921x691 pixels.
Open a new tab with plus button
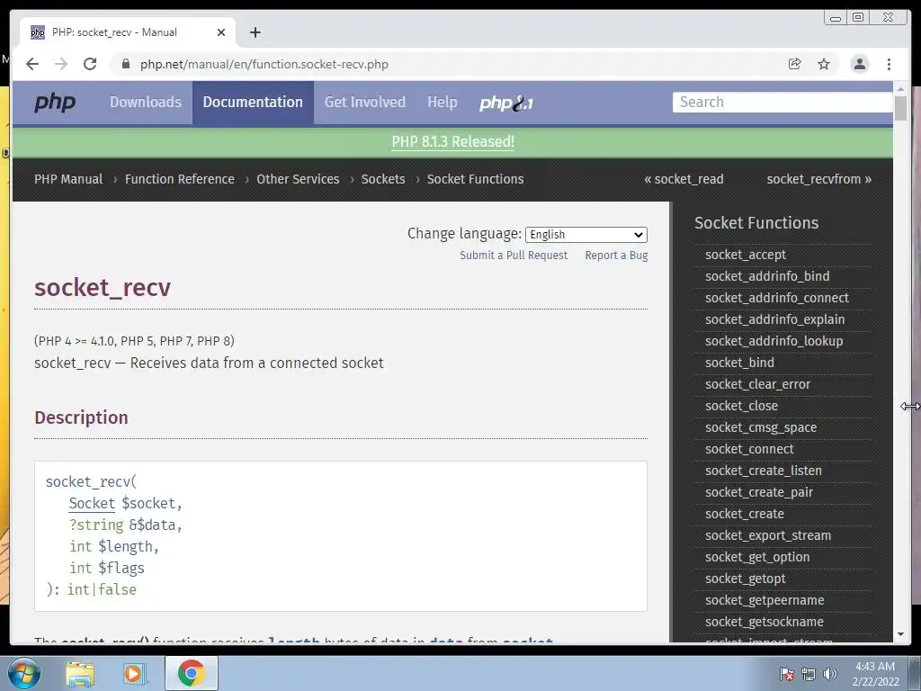pos(255,32)
